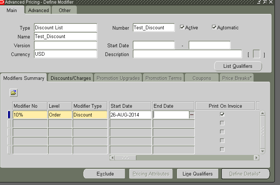The height and width of the screenshot is (185, 280).
Task: Select Modifier Type cell Discount
Action: click(x=90, y=115)
